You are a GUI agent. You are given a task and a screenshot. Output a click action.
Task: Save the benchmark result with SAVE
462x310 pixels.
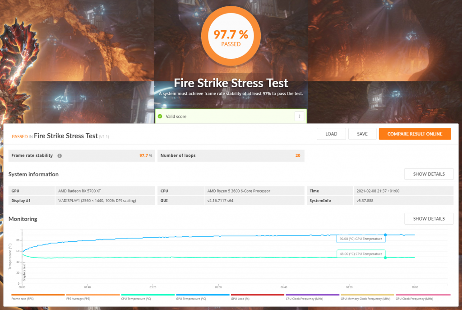(x=362, y=134)
